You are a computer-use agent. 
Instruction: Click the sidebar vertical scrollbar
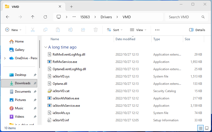point(40,54)
